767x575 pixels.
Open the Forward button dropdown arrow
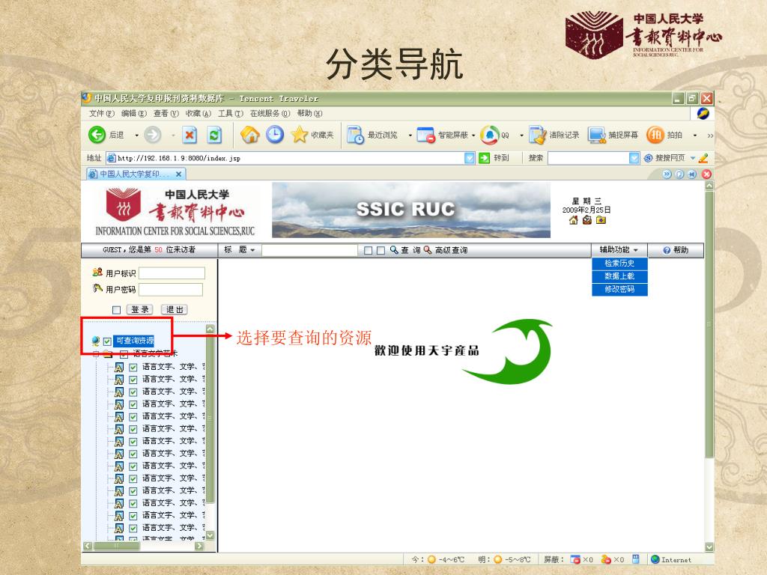click(x=173, y=136)
